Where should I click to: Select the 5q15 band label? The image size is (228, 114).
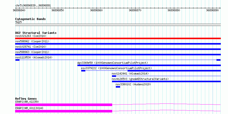coord(18,22)
